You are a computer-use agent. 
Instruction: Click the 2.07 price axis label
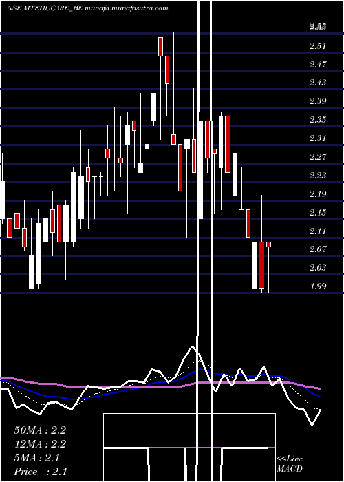318,249
